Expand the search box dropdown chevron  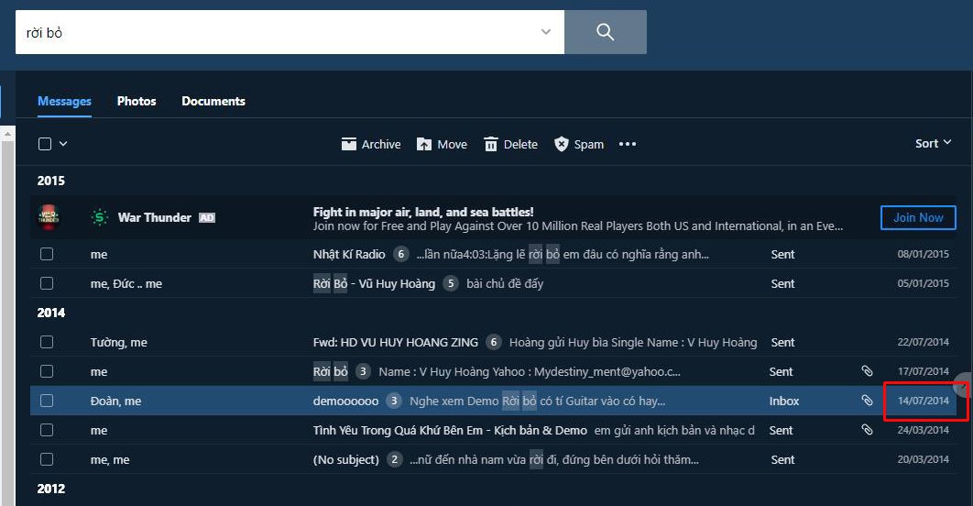545,32
